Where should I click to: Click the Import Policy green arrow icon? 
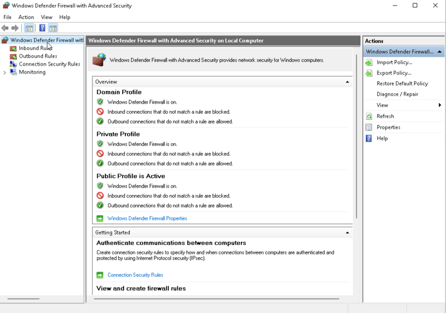[369, 62]
